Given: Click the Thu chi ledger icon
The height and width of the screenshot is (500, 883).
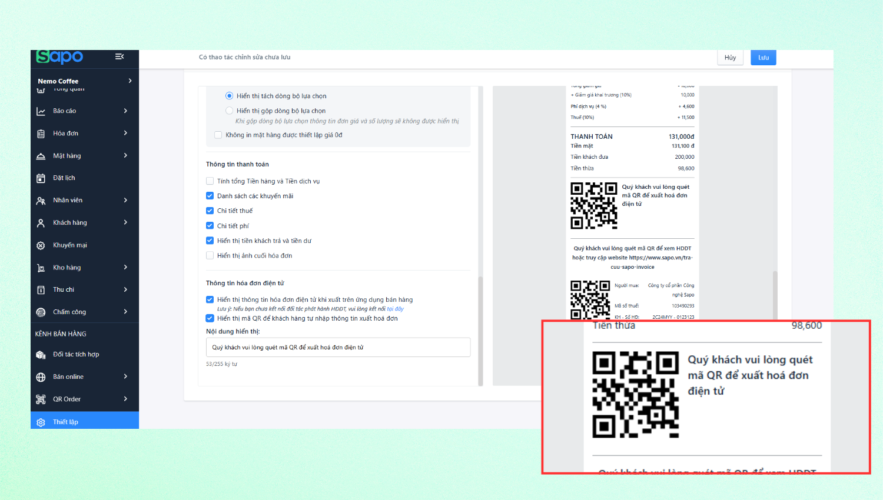Looking at the screenshot, I should (x=41, y=290).
